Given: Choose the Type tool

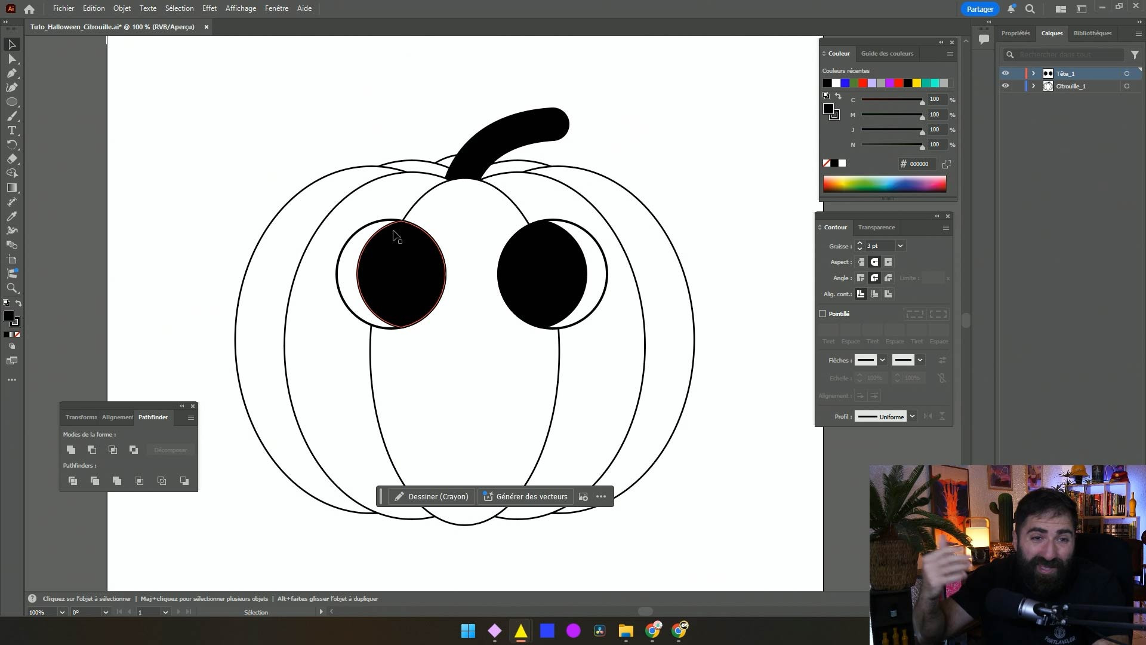Looking at the screenshot, I should (x=12, y=130).
